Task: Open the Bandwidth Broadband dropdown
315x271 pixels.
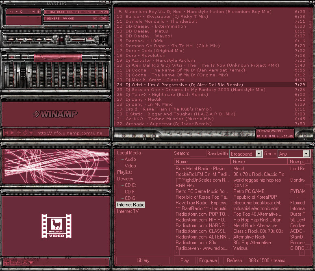Action: point(246,154)
